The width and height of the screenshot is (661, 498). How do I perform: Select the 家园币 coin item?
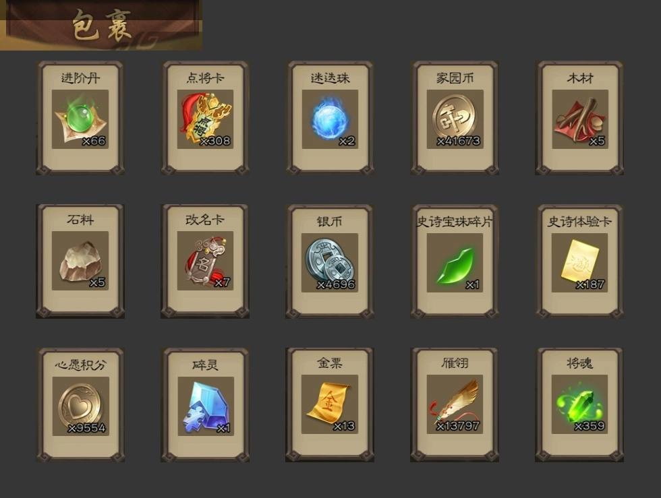455,119
